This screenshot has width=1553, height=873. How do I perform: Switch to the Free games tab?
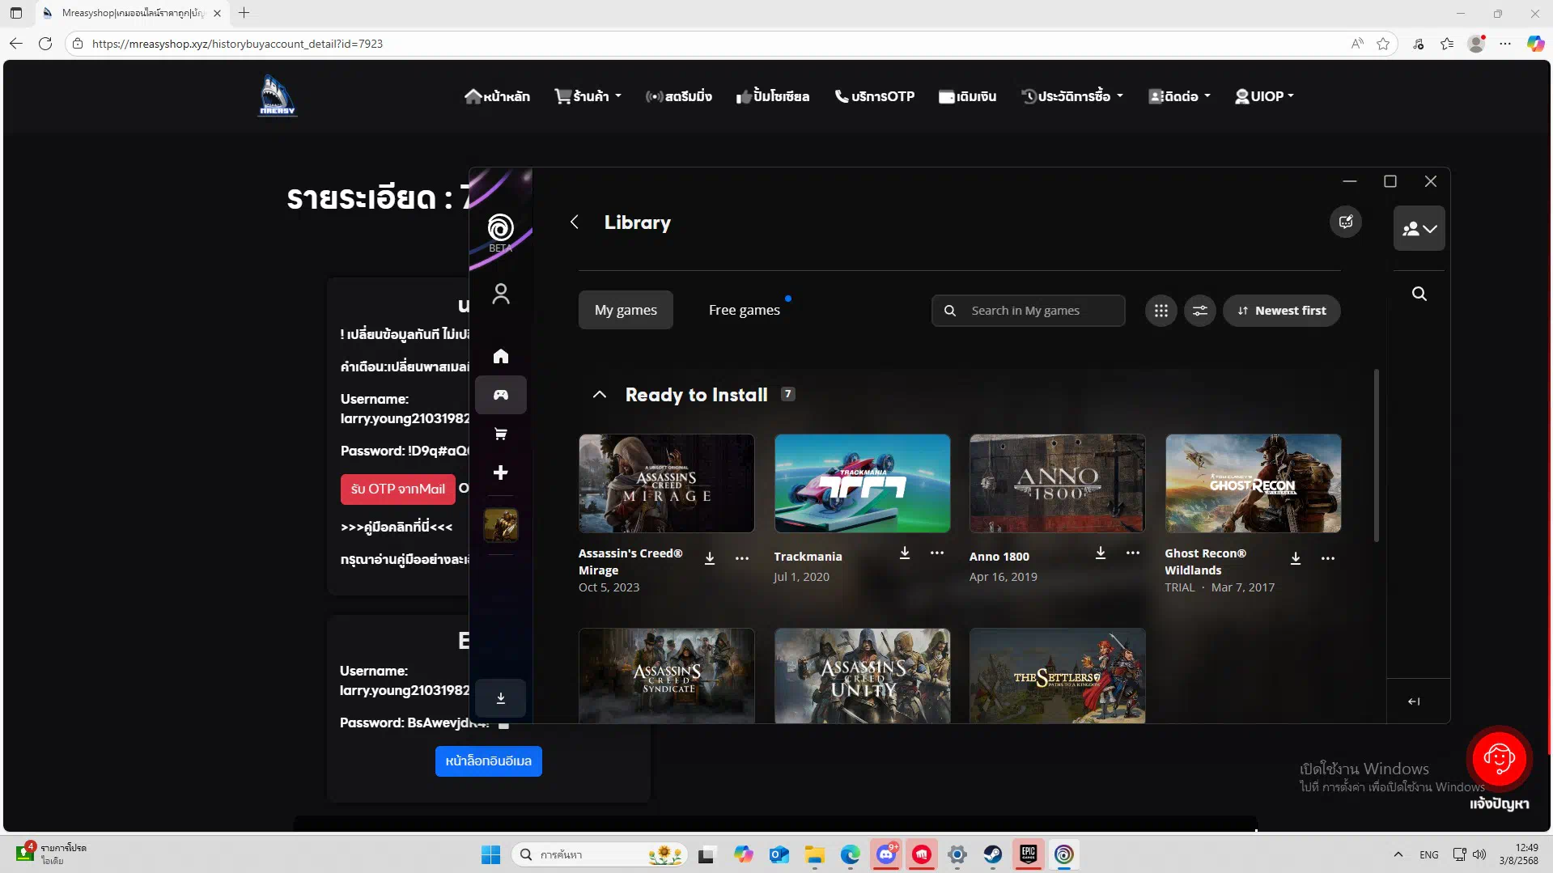tap(745, 310)
